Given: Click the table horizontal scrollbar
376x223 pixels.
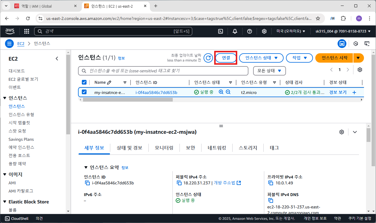Looking at the screenshot, I should tap(128, 100).
